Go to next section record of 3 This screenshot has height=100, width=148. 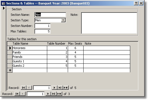pos(48,94)
